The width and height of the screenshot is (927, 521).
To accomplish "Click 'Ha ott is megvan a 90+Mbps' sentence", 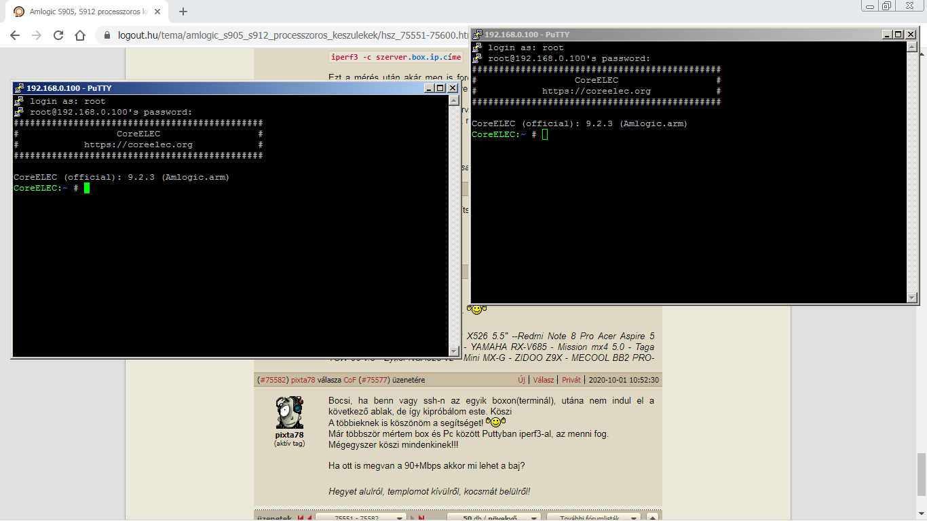I will [x=426, y=466].
